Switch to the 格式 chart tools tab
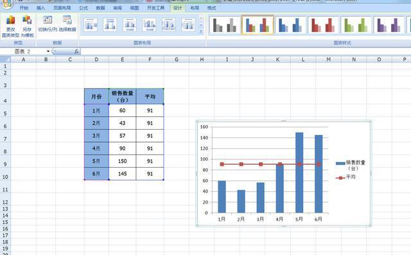 click(x=211, y=8)
